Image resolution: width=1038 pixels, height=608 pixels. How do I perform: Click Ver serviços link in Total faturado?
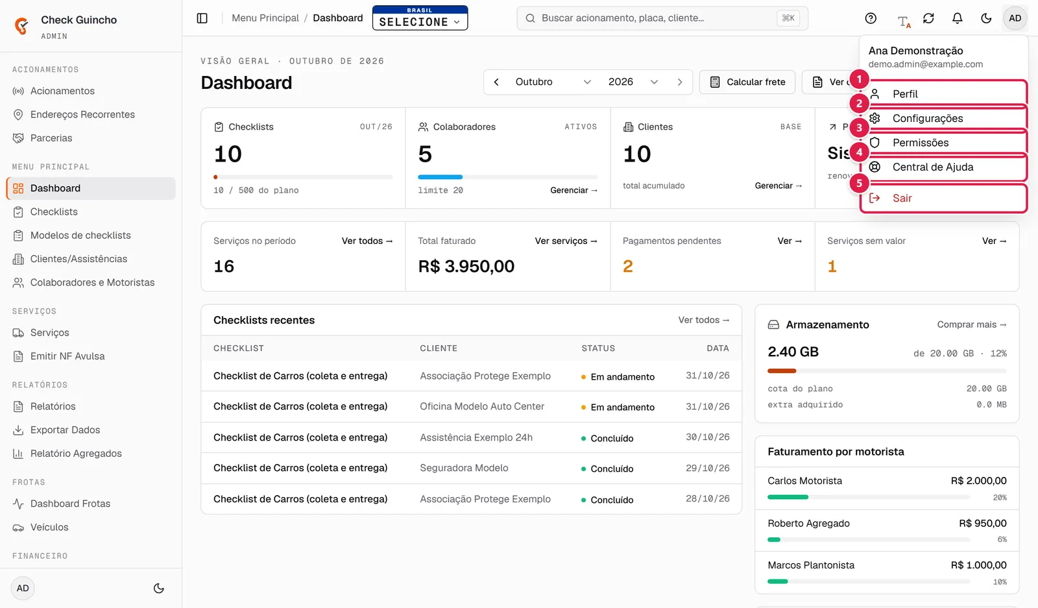click(566, 241)
